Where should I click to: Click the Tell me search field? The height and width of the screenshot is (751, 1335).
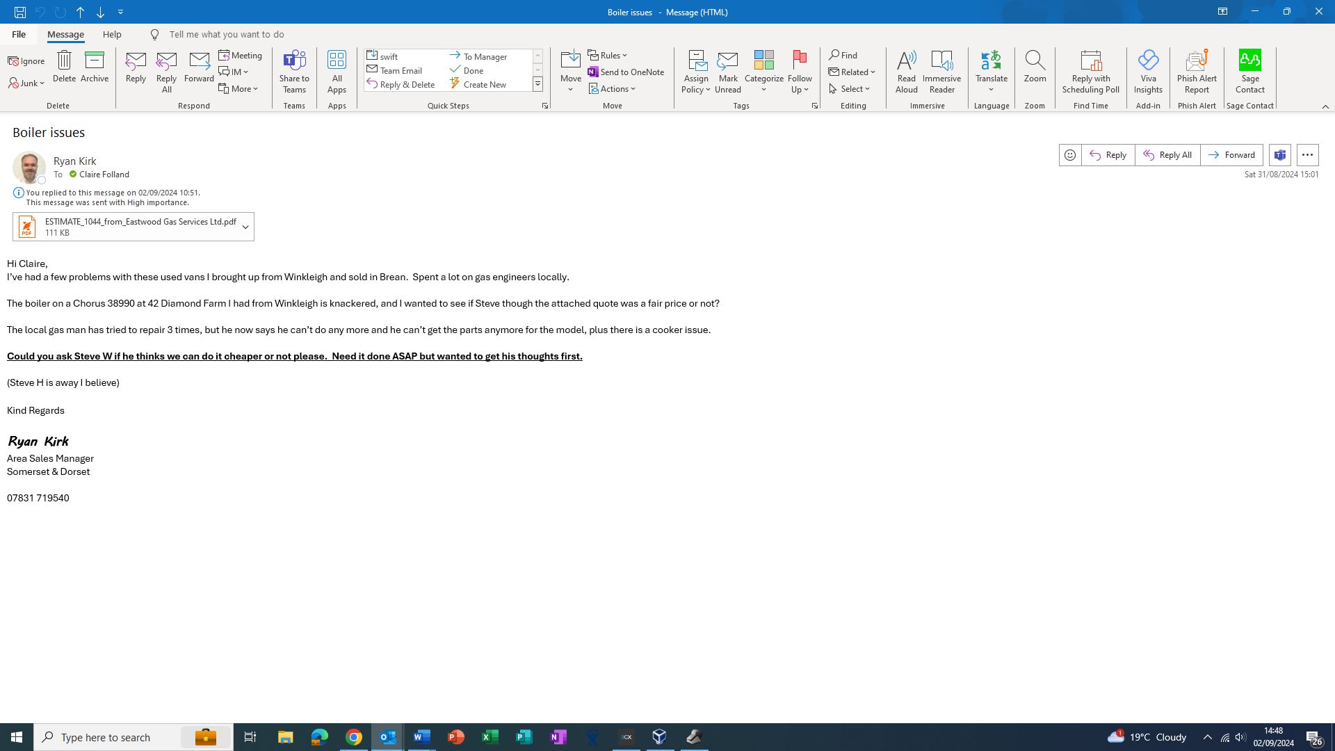[227, 34]
